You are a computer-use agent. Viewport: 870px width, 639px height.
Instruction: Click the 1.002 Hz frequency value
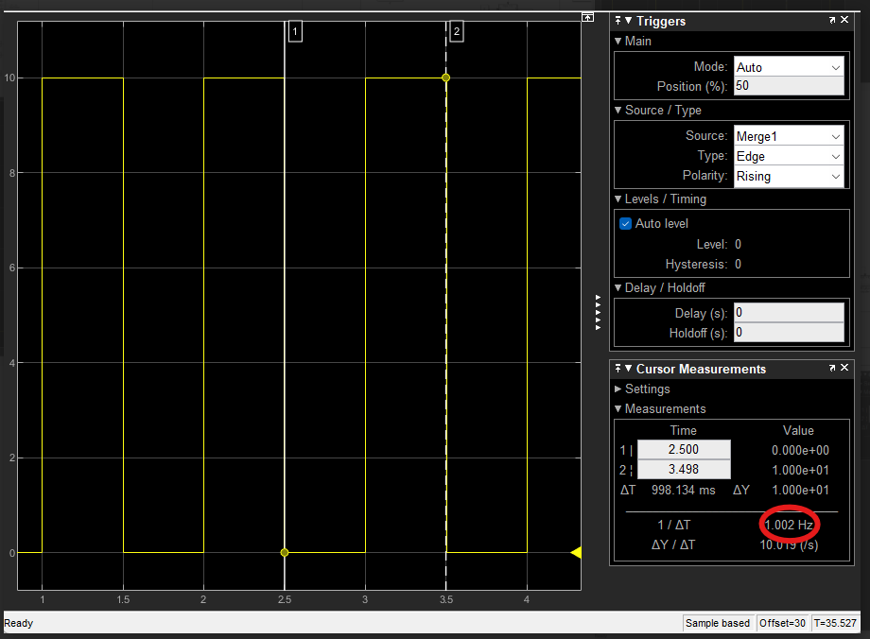(x=789, y=525)
